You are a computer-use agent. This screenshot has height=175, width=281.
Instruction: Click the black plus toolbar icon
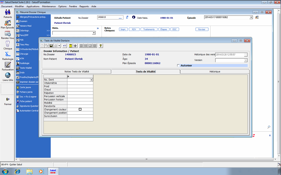coord(75,46)
